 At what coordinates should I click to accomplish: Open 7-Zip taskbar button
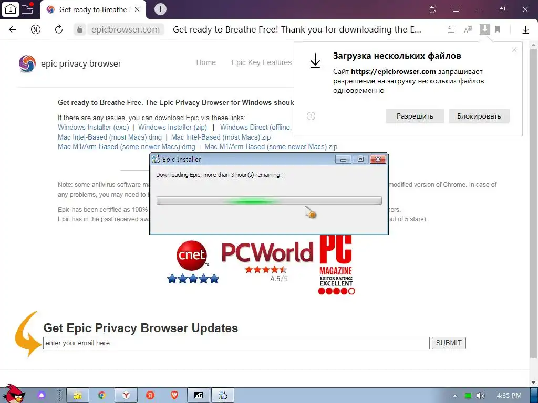coord(199,396)
